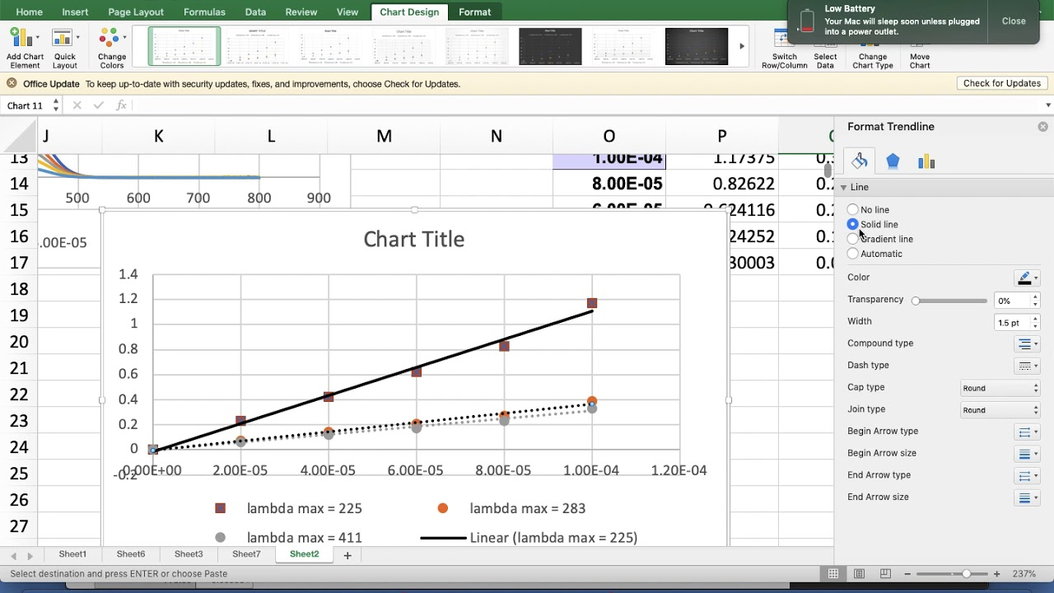Open the Begin Arrow size dropdown
The image size is (1054, 593).
coord(1027,454)
